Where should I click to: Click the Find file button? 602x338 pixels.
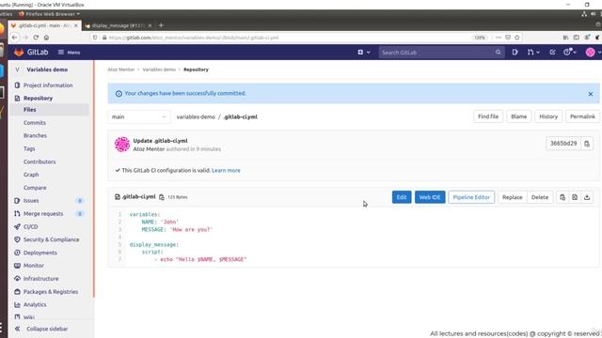pos(488,116)
